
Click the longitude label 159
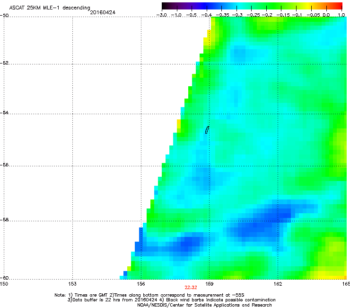pos(209,284)
